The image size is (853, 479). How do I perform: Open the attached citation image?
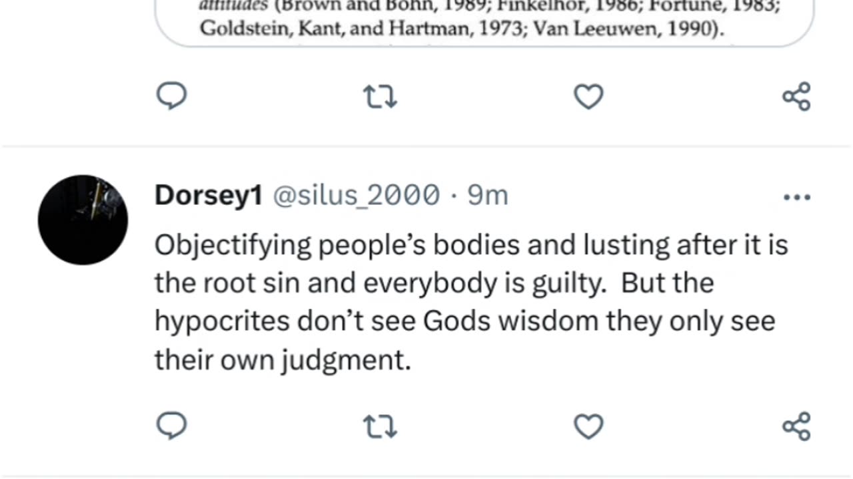[x=484, y=20]
